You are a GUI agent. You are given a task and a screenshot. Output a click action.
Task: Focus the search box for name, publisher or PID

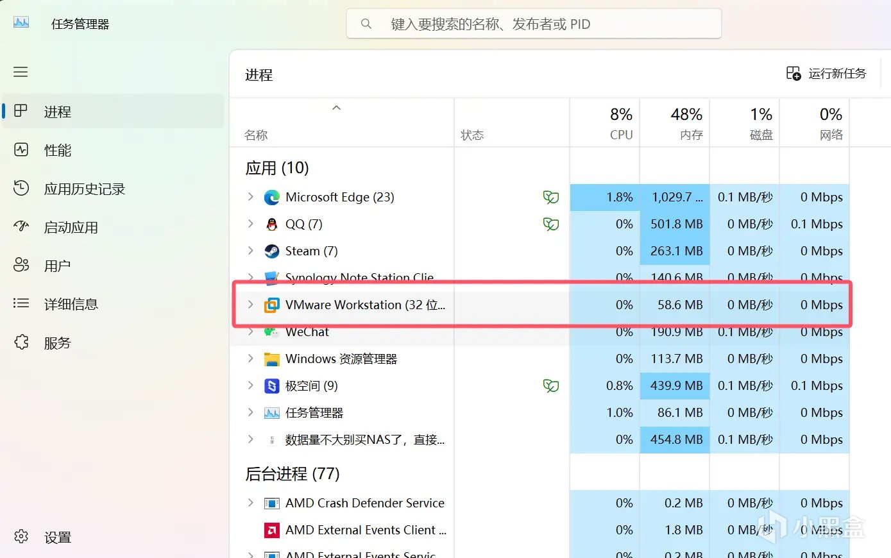point(534,24)
